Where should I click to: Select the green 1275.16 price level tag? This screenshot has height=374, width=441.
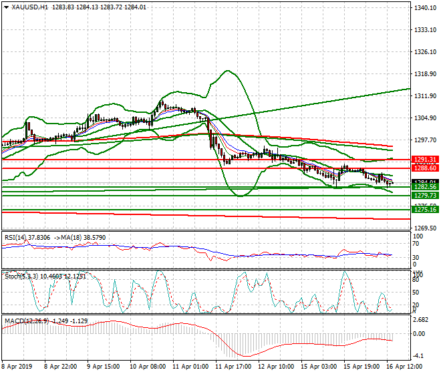coord(424,210)
